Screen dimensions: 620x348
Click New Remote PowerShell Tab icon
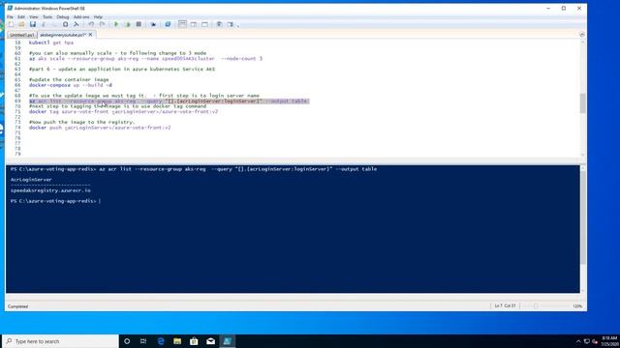(153, 24)
